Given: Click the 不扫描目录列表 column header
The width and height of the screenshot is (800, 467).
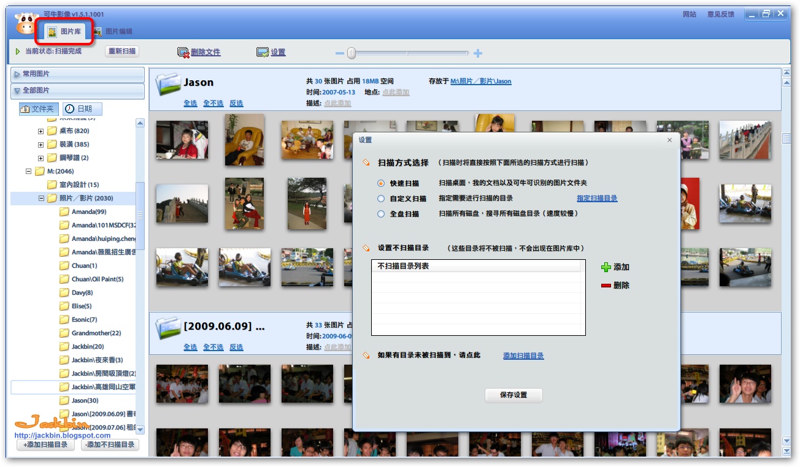Looking at the screenshot, I should [x=476, y=267].
